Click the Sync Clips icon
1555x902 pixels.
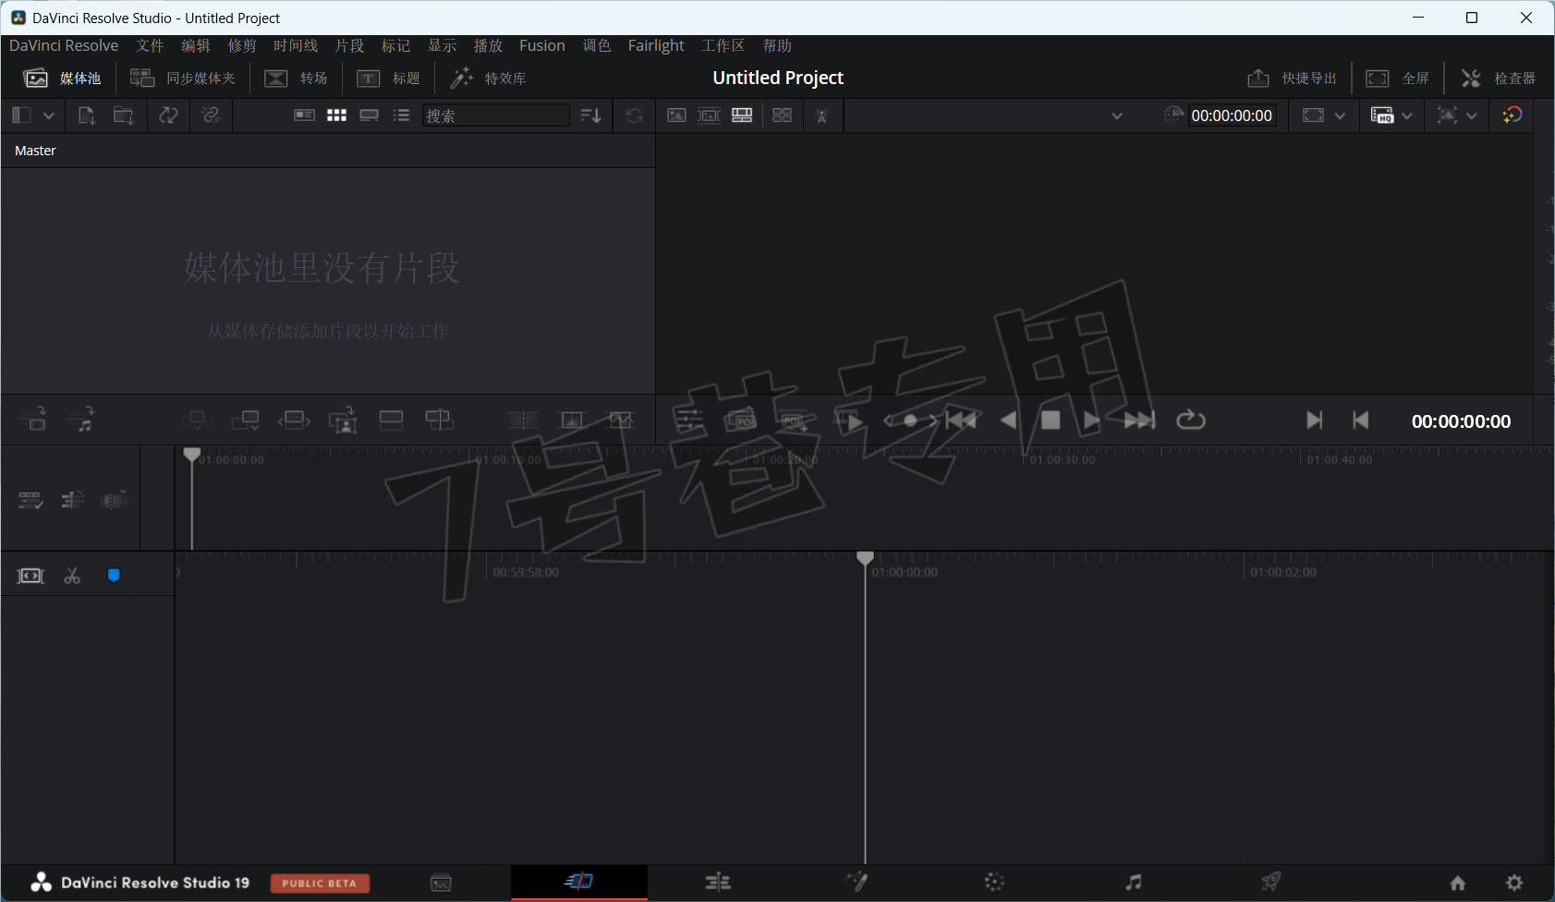tap(168, 116)
